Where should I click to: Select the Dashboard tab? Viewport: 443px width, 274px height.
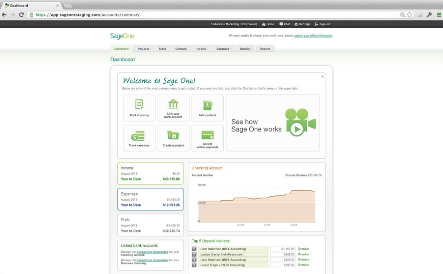pos(121,49)
